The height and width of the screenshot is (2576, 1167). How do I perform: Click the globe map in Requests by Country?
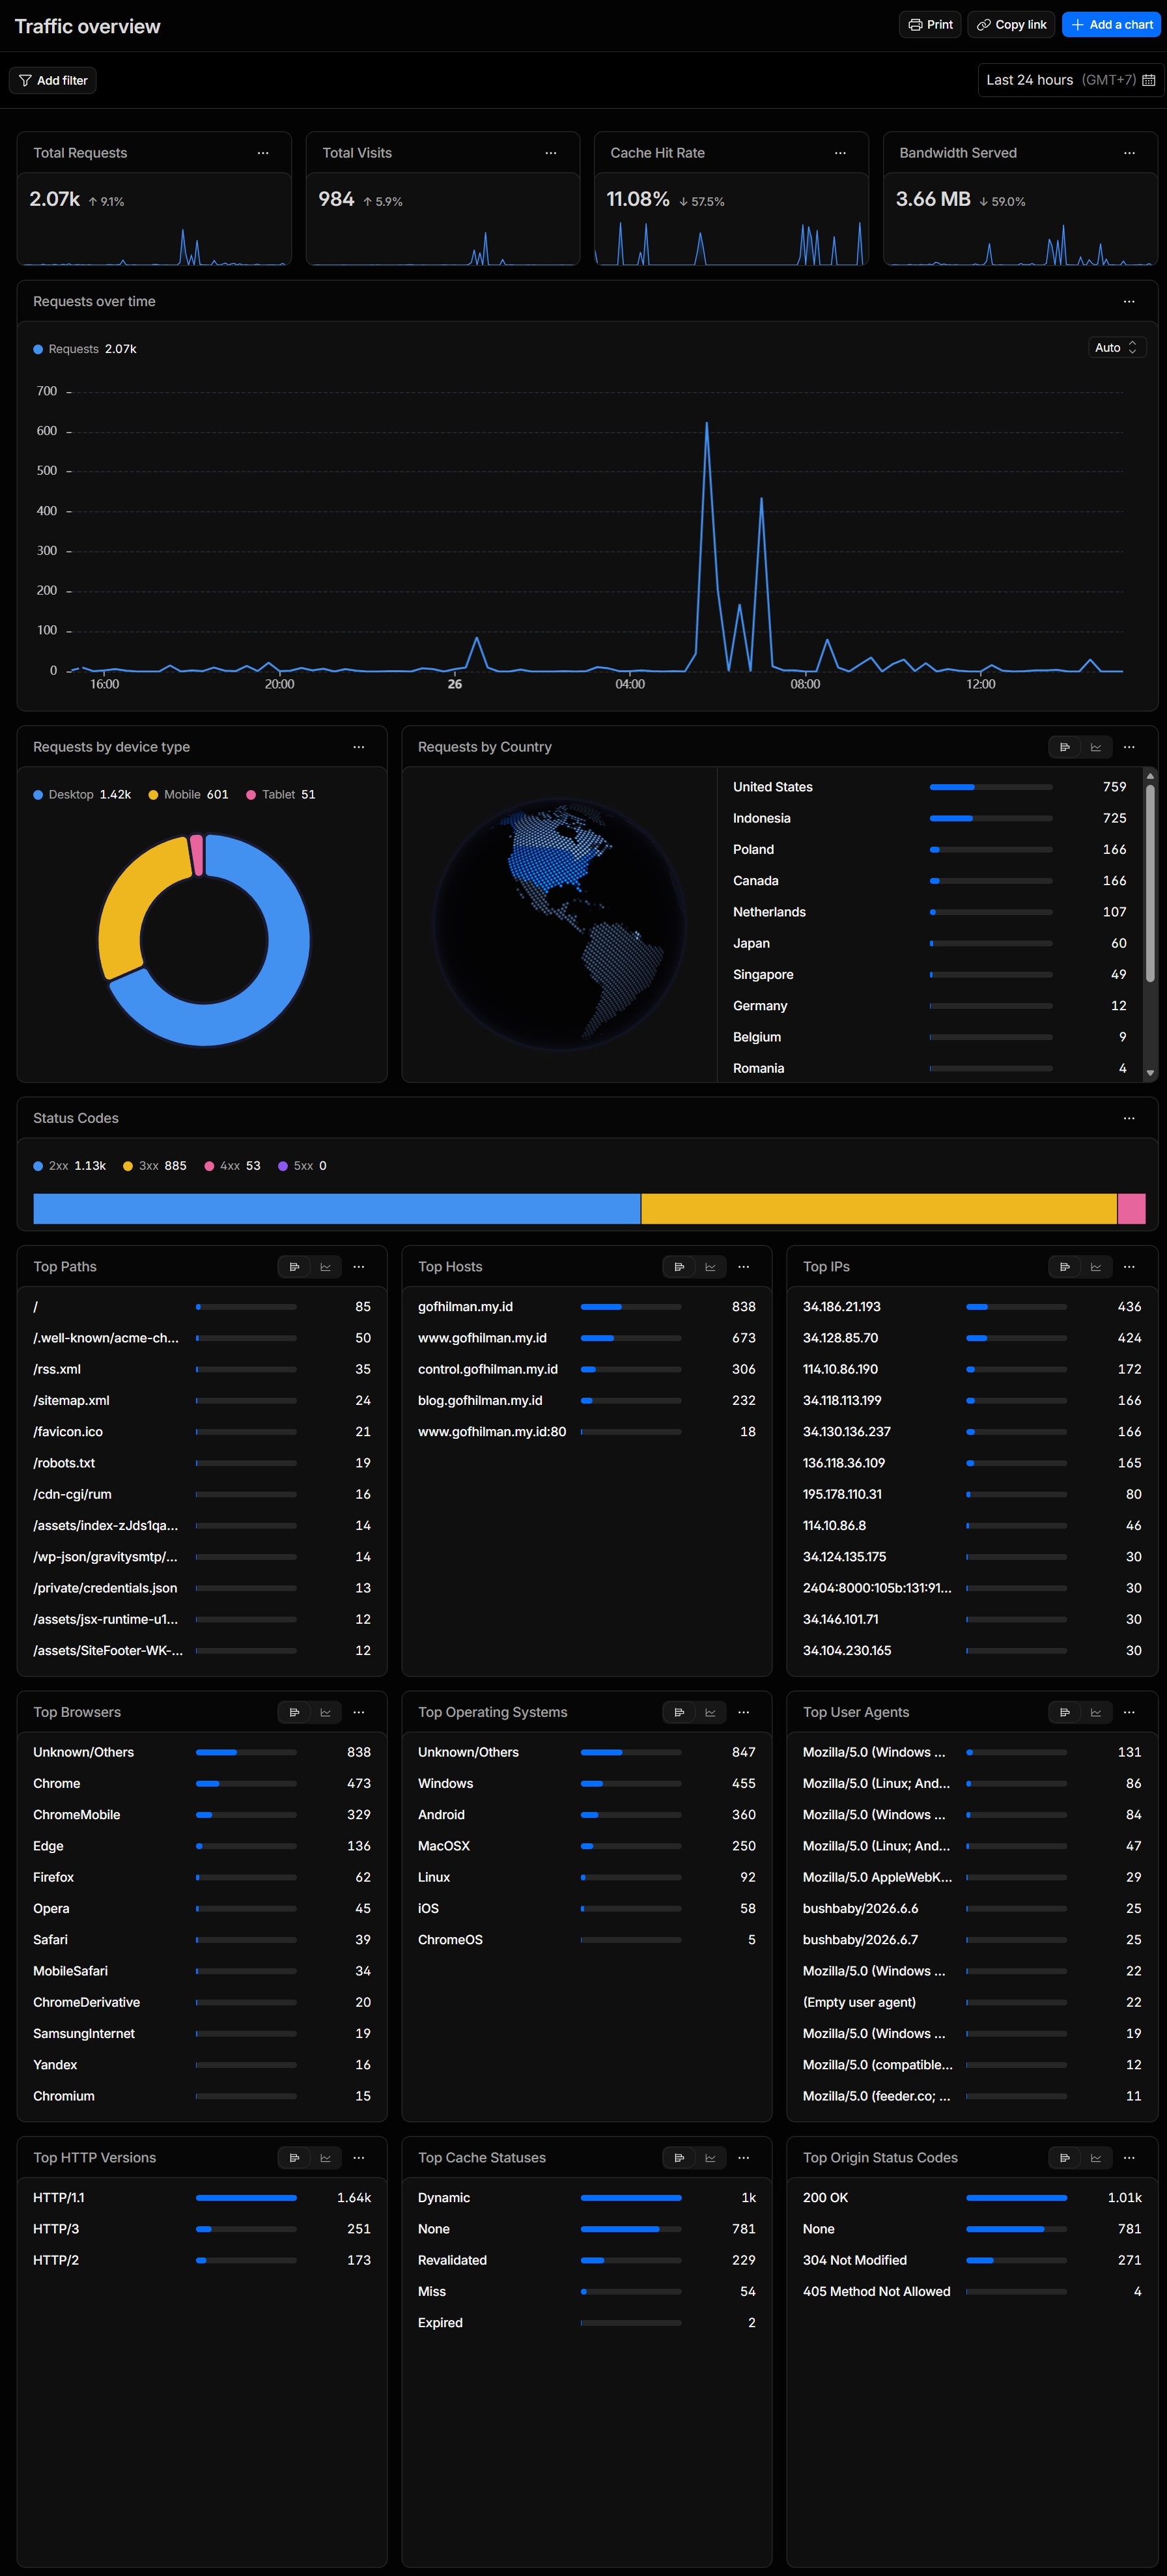pos(560,924)
